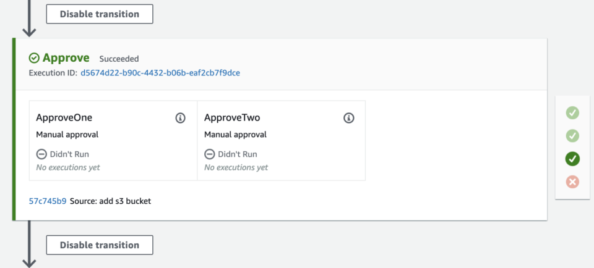Image resolution: width=594 pixels, height=268 pixels.
Task: Click the Source: add s3 bucket text
Action: tap(111, 201)
